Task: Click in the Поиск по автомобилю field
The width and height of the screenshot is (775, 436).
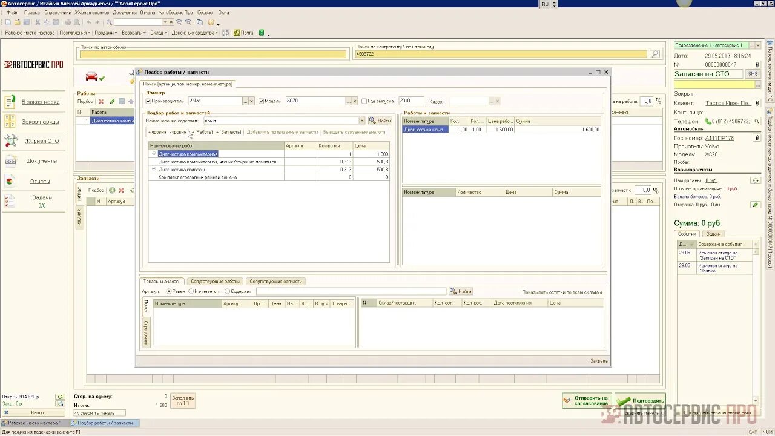Action: pyautogui.click(x=213, y=54)
